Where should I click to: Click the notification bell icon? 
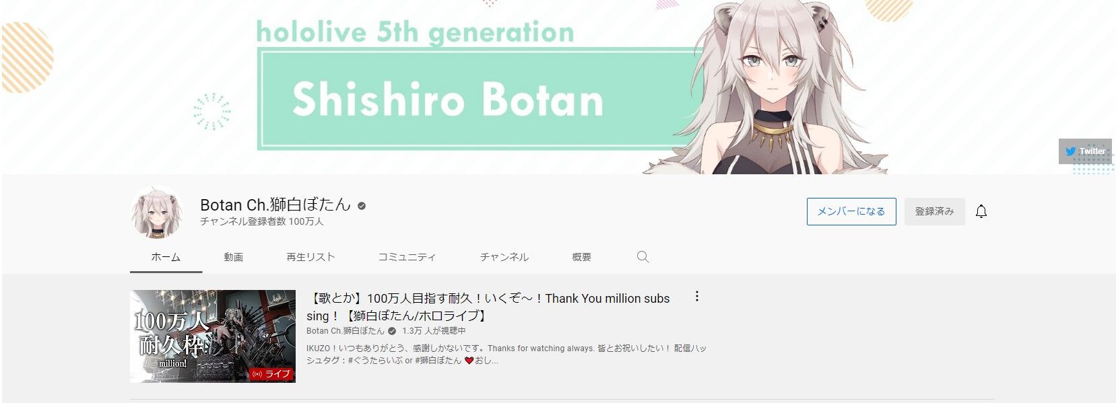point(981,211)
